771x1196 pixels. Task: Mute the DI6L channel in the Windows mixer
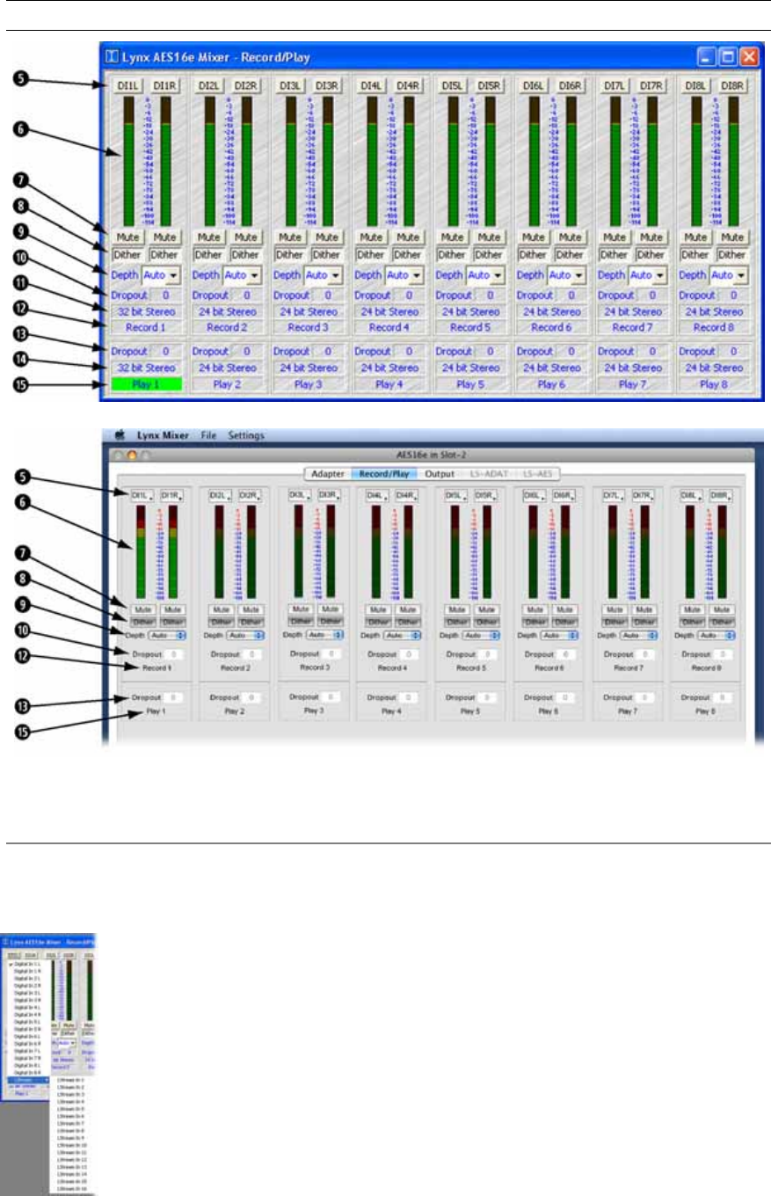click(534, 237)
